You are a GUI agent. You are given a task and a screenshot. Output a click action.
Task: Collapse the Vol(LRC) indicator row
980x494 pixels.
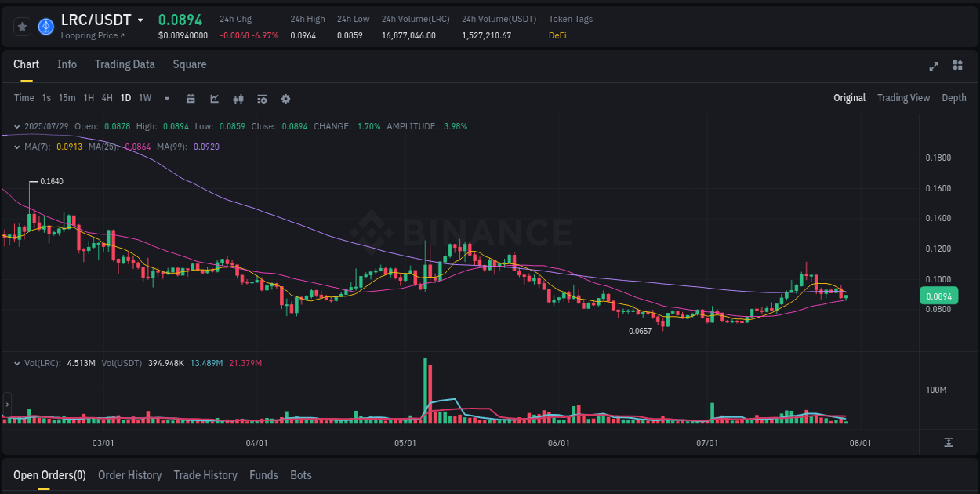pyautogui.click(x=16, y=363)
